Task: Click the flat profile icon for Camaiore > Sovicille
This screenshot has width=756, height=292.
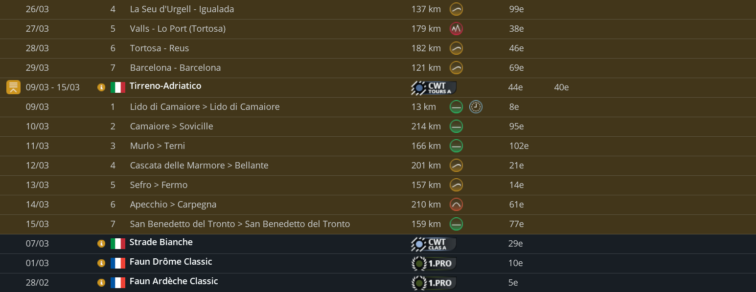Action: (x=456, y=126)
